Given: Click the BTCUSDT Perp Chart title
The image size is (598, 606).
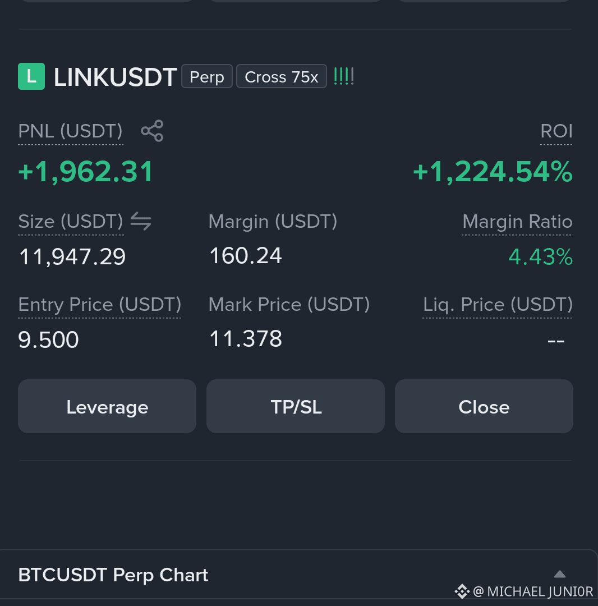Looking at the screenshot, I should tap(113, 575).
